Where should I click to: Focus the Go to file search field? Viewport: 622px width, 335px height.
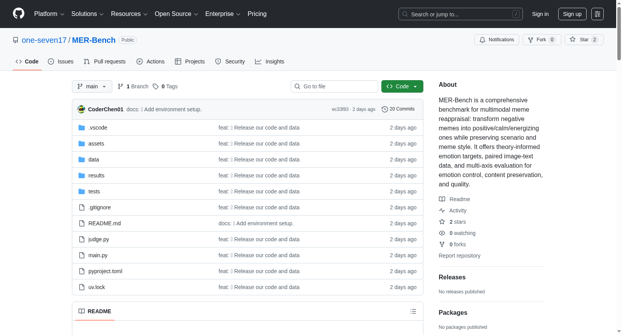[334, 86]
